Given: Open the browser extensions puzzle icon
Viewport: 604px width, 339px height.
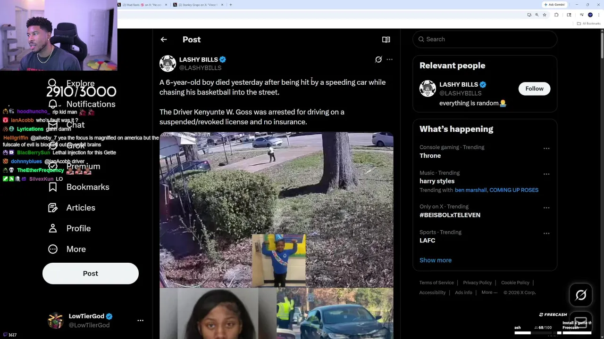Looking at the screenshot, I should coord(556,15).
